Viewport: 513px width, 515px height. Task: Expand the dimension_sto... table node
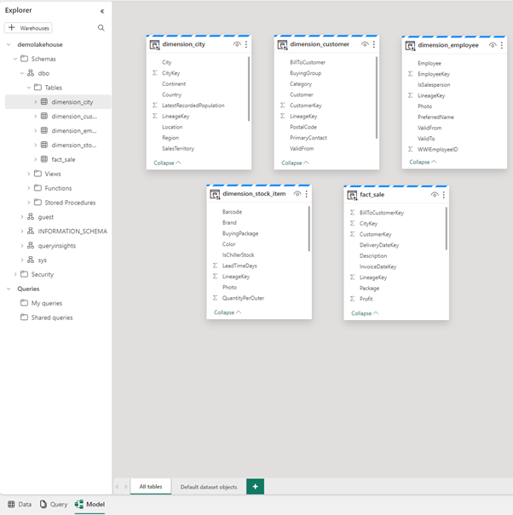click(x=36, y=145)
